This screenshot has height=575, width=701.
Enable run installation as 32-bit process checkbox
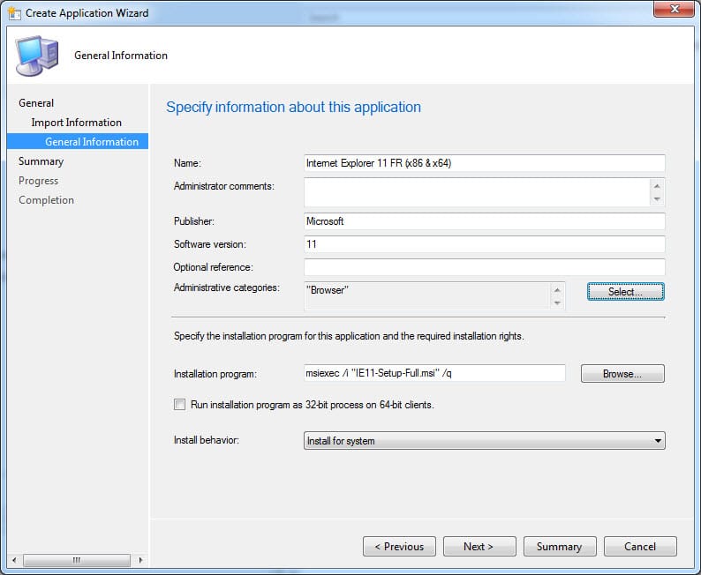click(179, 405)
